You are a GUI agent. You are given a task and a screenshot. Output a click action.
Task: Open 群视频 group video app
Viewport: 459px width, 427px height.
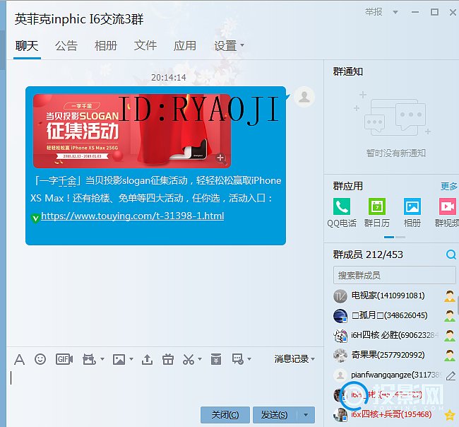tap(447, 213)
